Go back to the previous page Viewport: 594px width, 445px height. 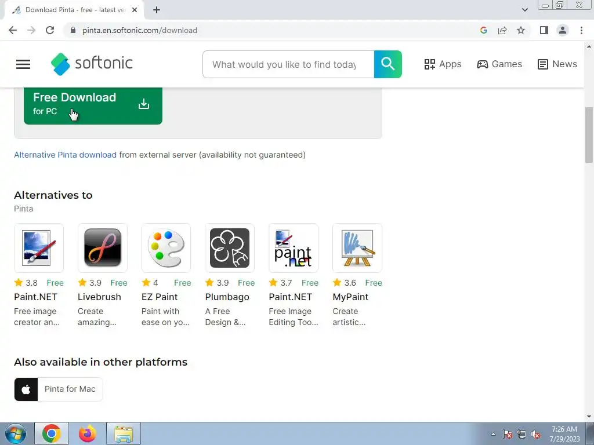[x=13, y=30]
